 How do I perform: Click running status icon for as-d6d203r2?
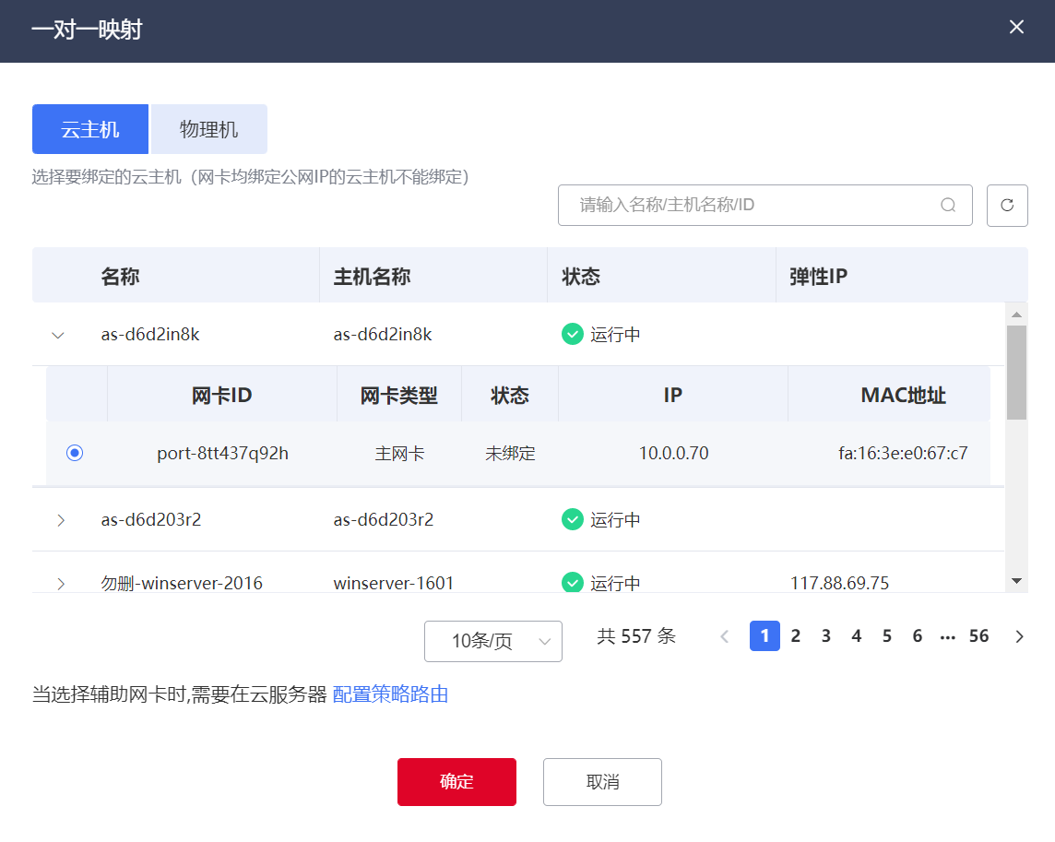[x=573, y=519]
